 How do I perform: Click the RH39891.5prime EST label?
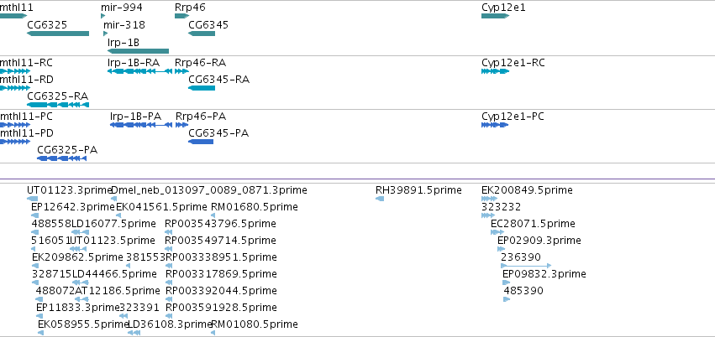coord(418,190)
